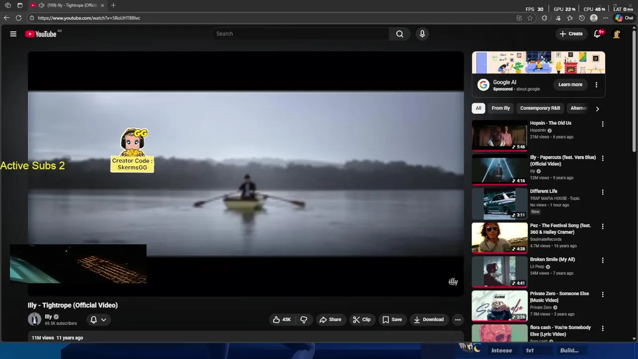Click the search magnifier button
The height and width of the screenshot is (359, 638).
[x=400, y=34]
